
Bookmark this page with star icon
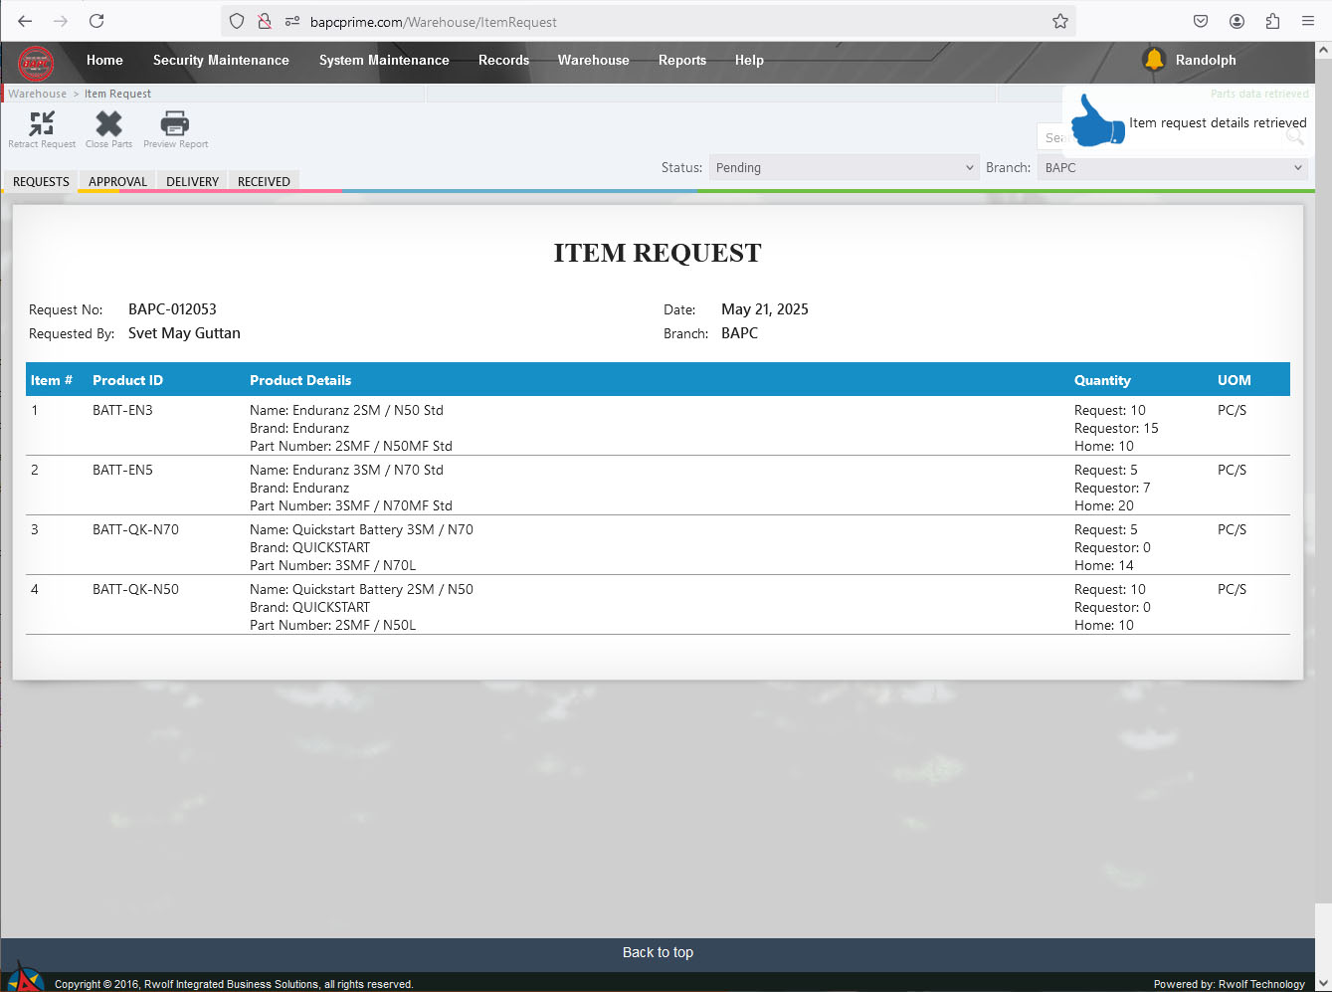click(x=1060, y=21)
